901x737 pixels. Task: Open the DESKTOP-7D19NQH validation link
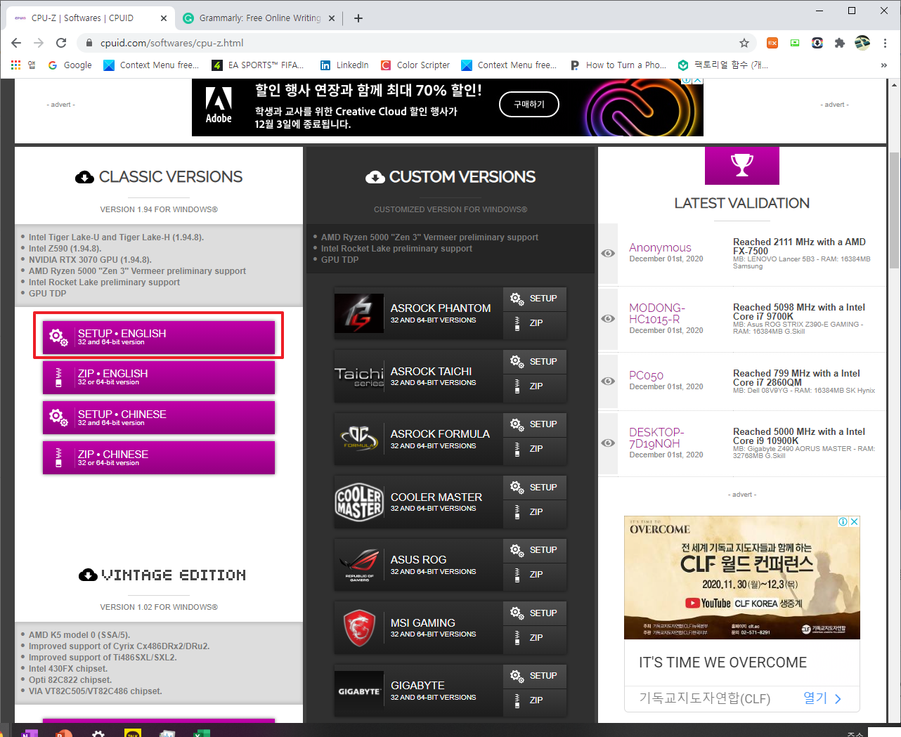coord(656,438)
